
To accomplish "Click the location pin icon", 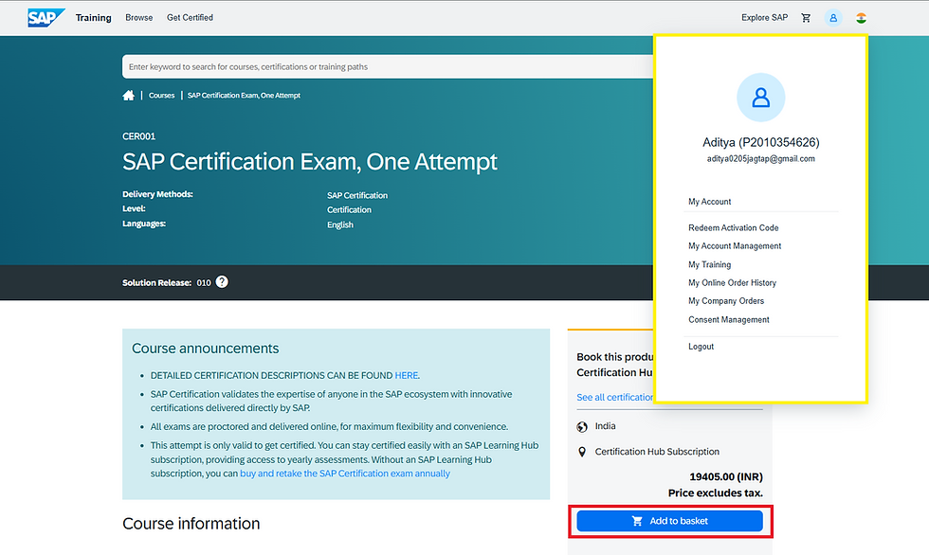I will coord(582,452).
